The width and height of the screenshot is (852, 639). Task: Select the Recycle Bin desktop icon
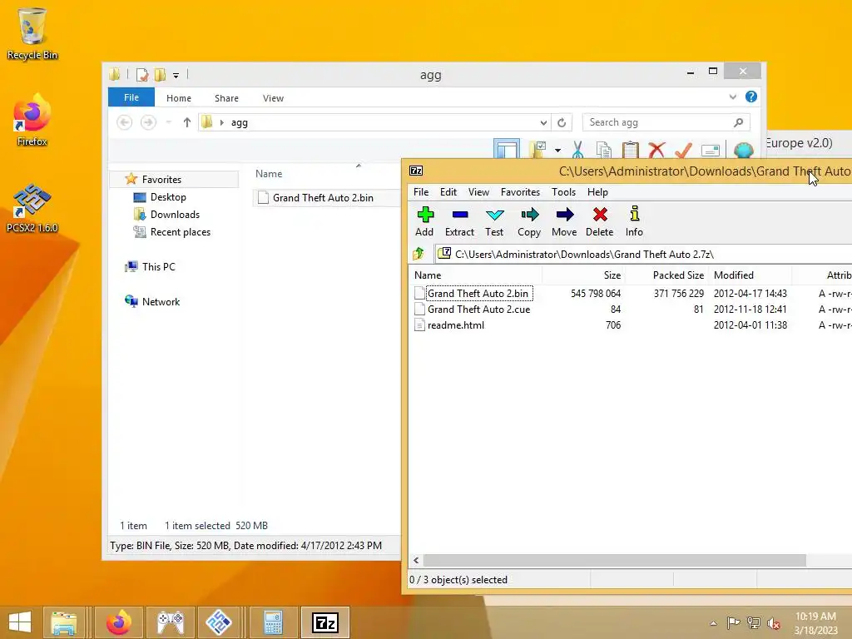pyautogui.click(x=32, y=33)
